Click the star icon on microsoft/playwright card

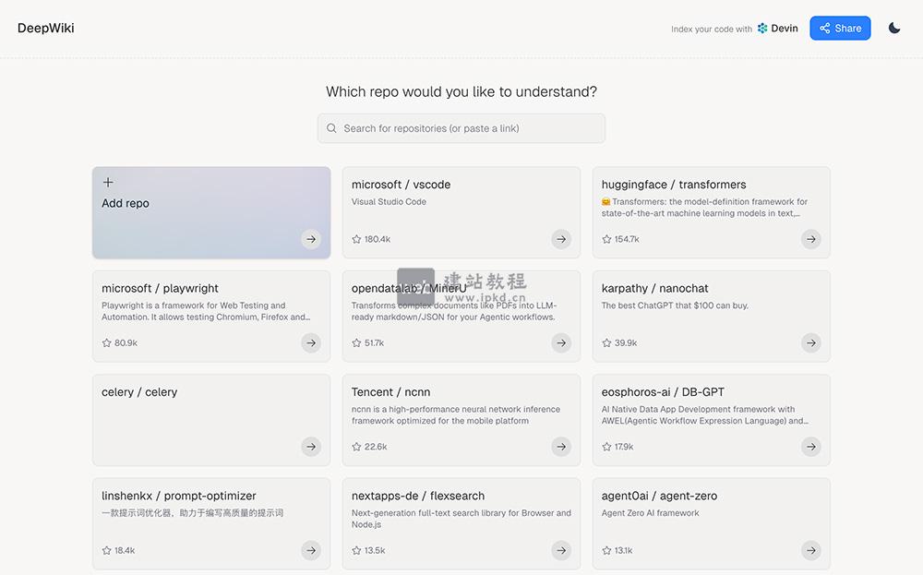(105, 342)
